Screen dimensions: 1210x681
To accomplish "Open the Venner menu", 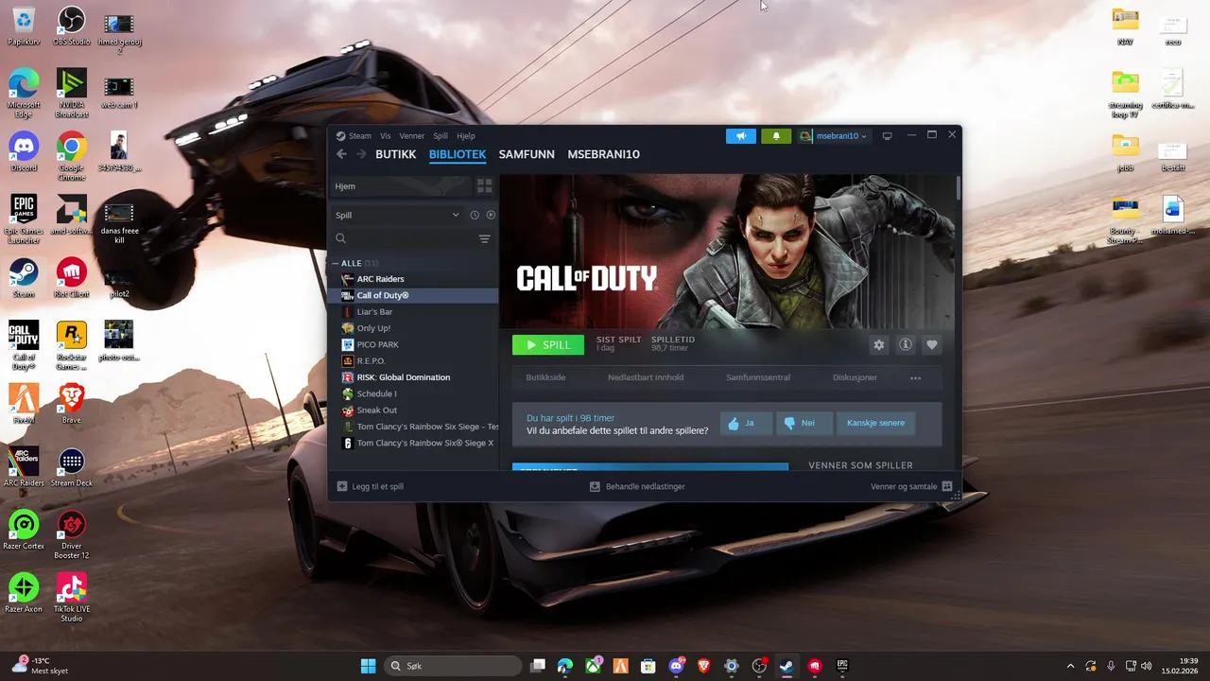I will click(411, 136).
